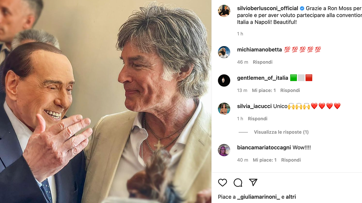Open the silvioberlusconi_official username link
The height and width of the screenshot is (203, 362).
click(x=267, y=8)
